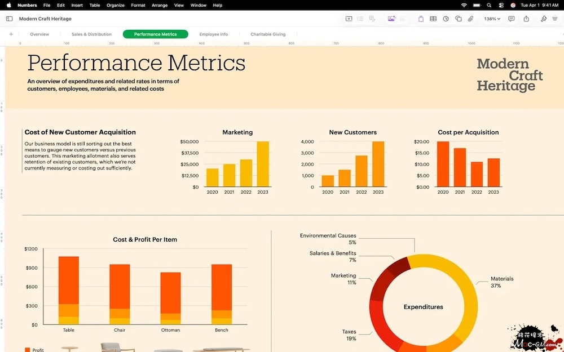Click the Add Sheet plus button

tap(11, 34)
